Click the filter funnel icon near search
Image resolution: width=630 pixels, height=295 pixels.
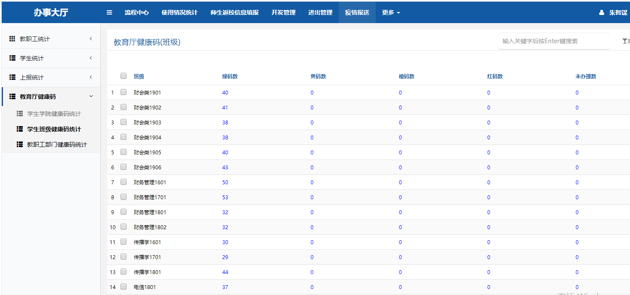pyautogui.click(x=624, y=41)
